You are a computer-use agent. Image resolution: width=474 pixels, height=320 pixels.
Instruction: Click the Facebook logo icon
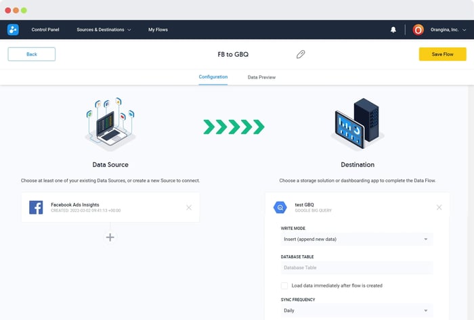click(36, 207)
